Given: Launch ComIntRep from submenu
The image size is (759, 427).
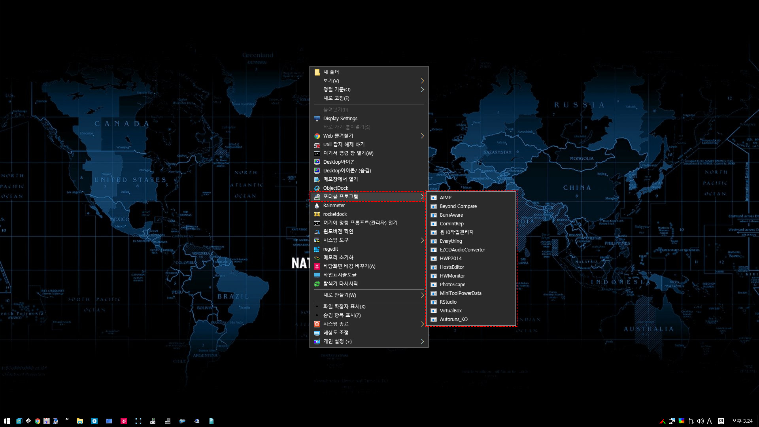Looking at the screenshot, I should (x=471, y=223).
